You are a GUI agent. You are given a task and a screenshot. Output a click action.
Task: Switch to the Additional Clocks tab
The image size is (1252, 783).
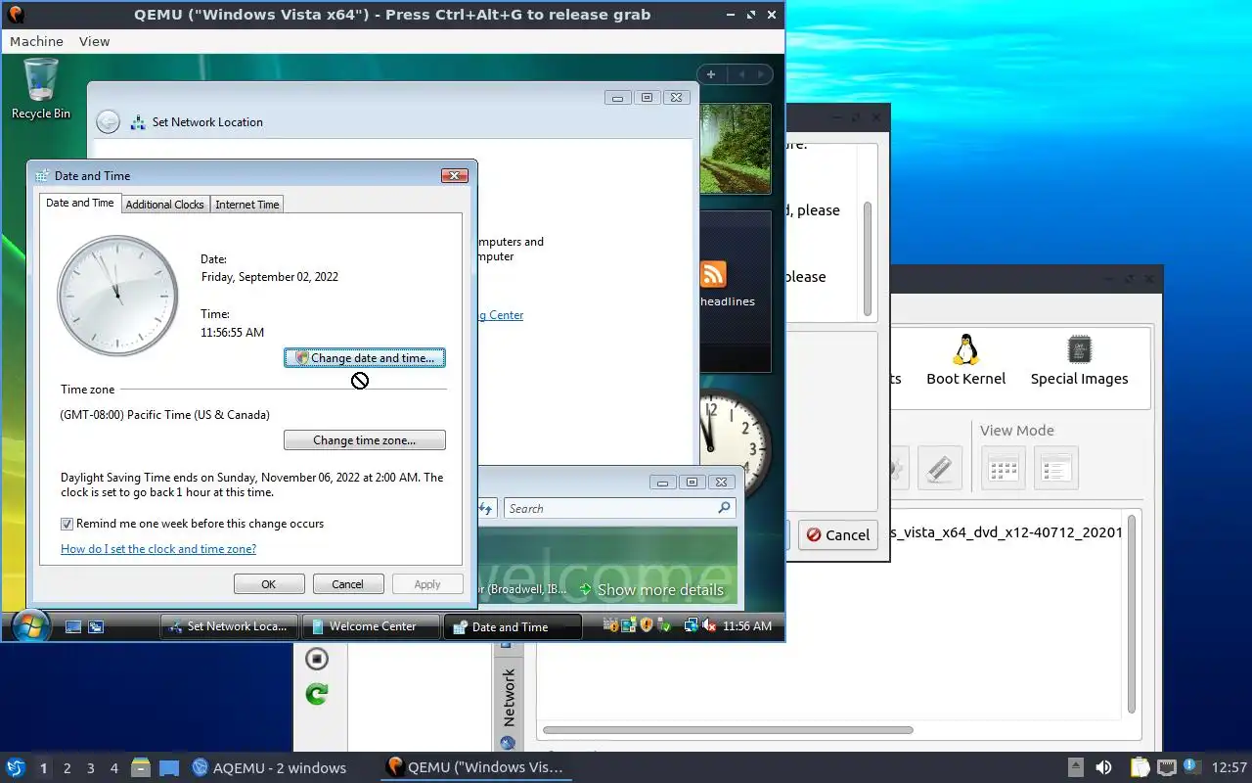164,205
